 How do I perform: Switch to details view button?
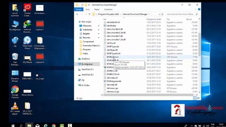pyautogui.click(x=195, y=98)
